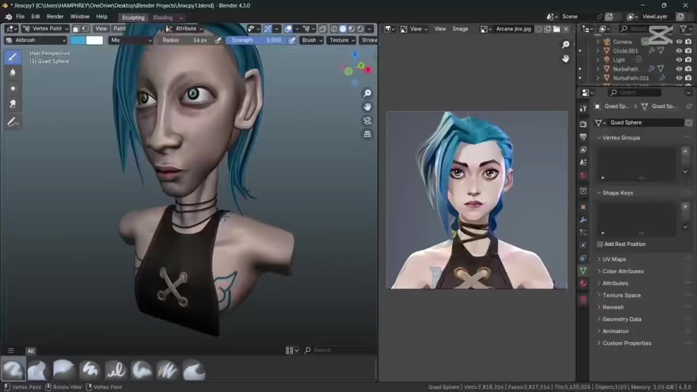Screen dimensions: 697x392
Task: Click the open image folder icon
Action: coord(557,29)
